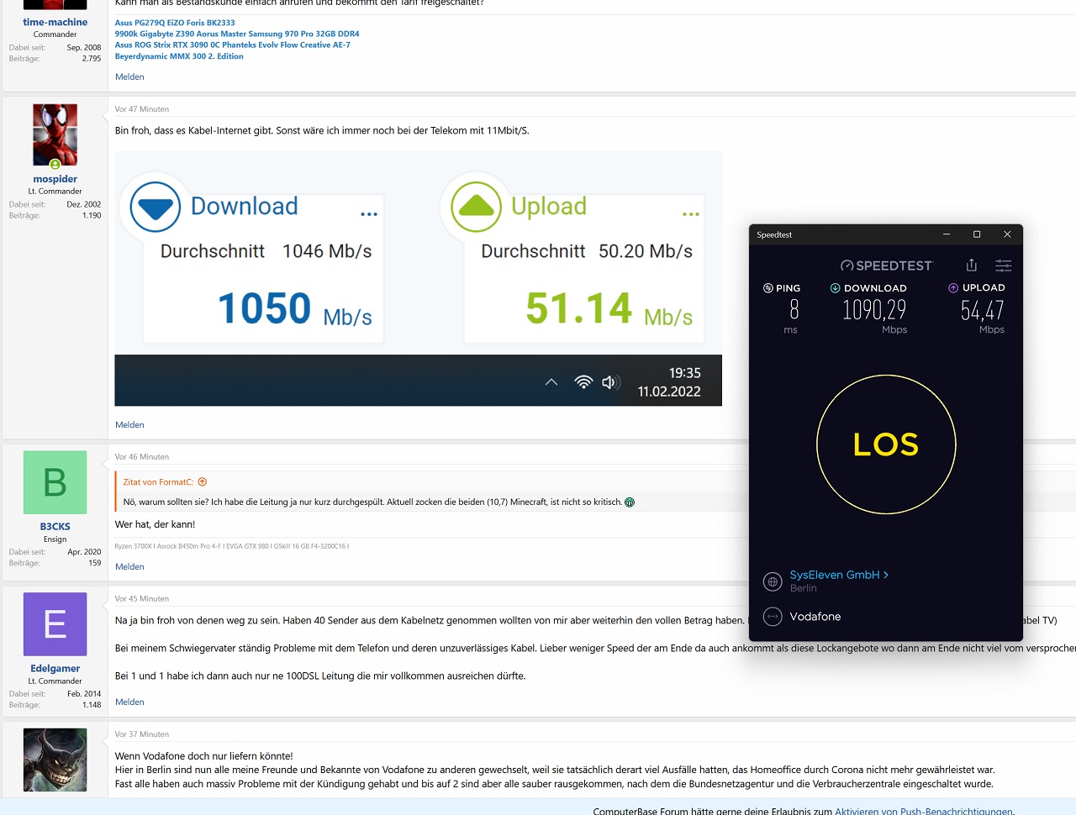Change server via SysEleven GmbH link
Viewport: 1076px width, 815px height.
pos(839,575)
